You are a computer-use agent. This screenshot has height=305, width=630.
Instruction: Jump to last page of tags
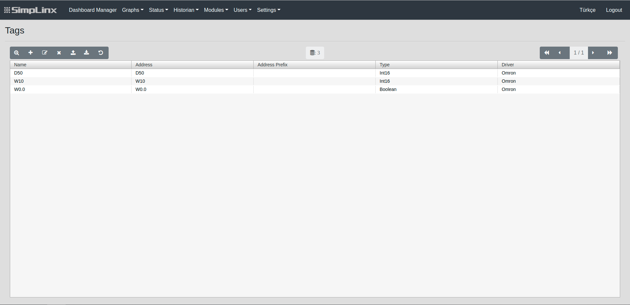pos(610,53)
